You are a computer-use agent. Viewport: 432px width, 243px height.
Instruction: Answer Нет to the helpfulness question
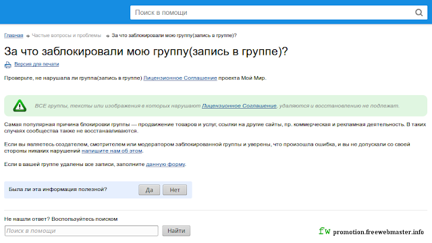point(175,190)
